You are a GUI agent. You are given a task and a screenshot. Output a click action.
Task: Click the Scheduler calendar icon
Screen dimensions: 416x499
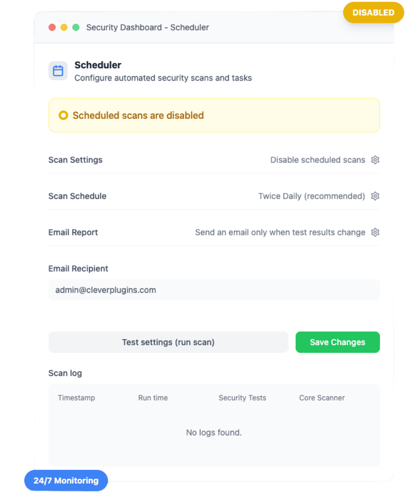58,71
